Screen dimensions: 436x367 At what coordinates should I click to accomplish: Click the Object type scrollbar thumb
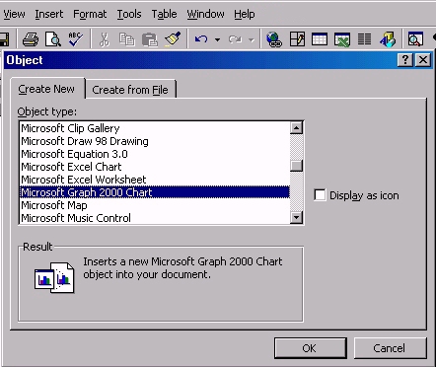[296, 166]
